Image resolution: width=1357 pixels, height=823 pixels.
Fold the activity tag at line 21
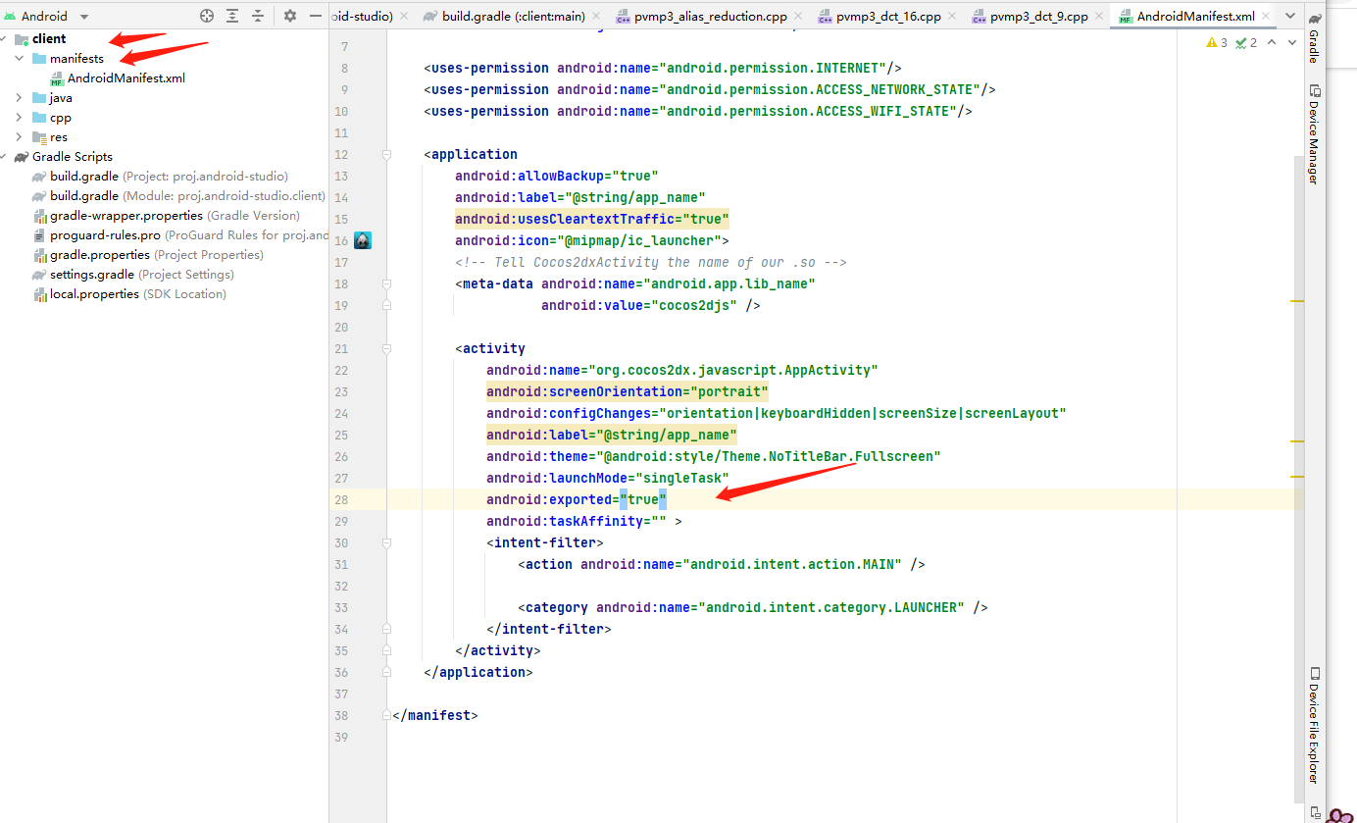coord(387,348)
